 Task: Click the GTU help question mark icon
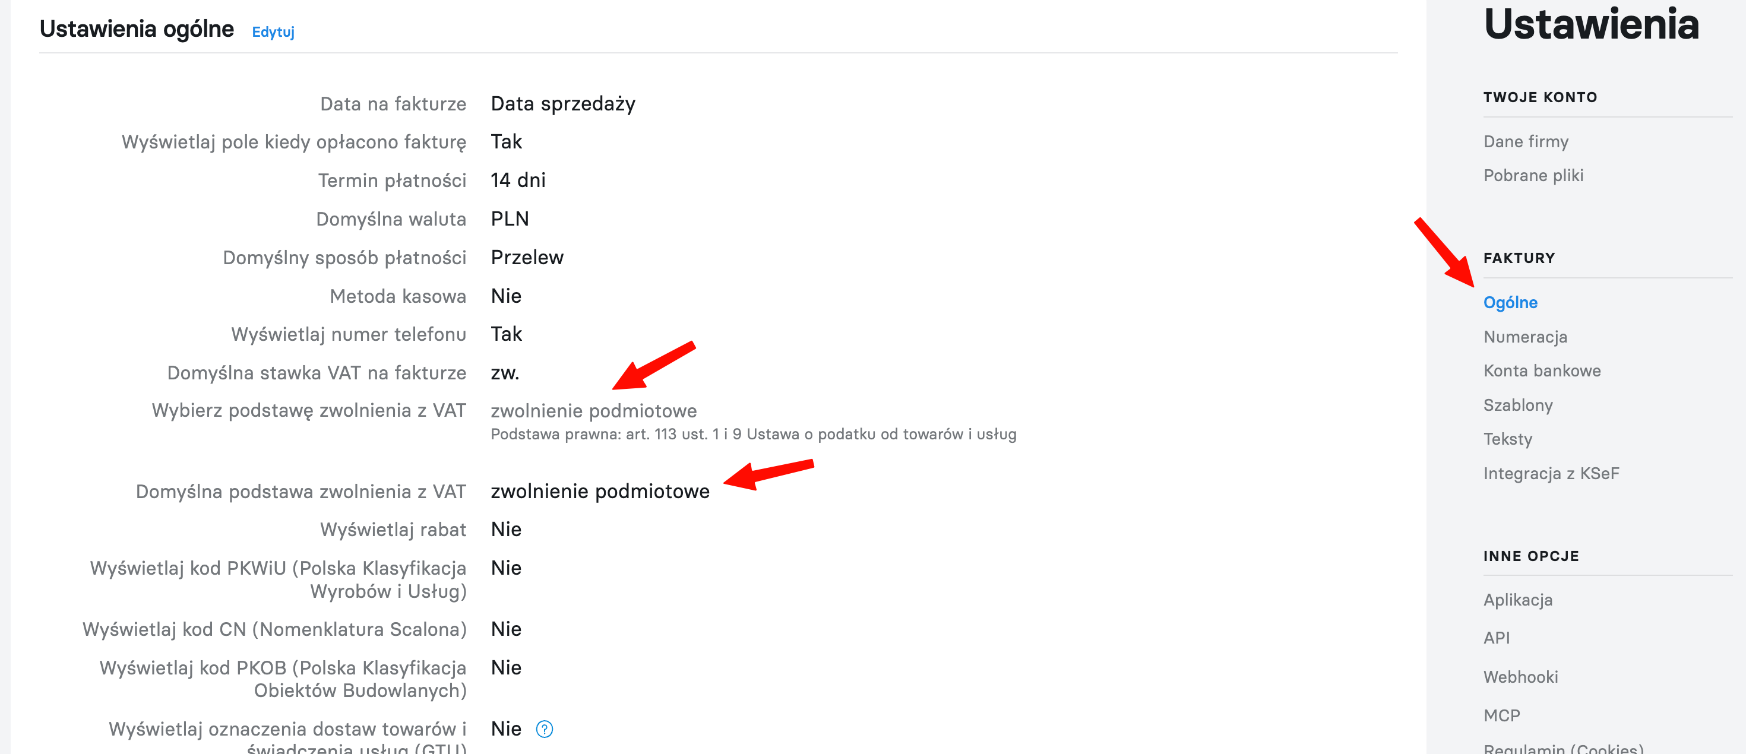(x=544, y=729)
